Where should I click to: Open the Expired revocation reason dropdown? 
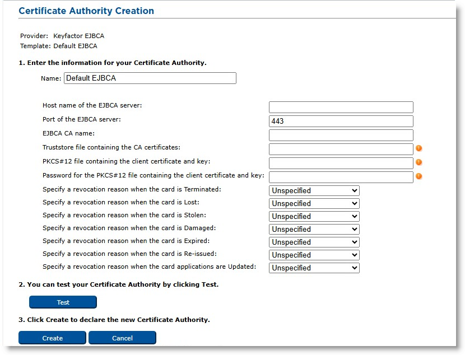click(x=314, y=242)
